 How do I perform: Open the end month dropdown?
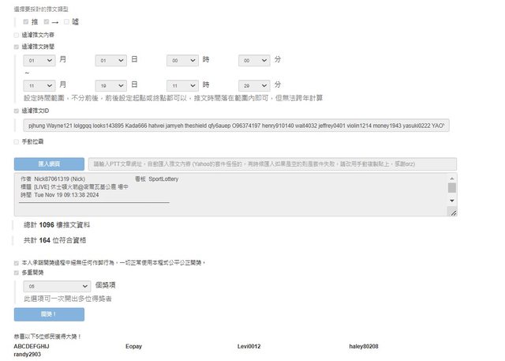point(39,85)
